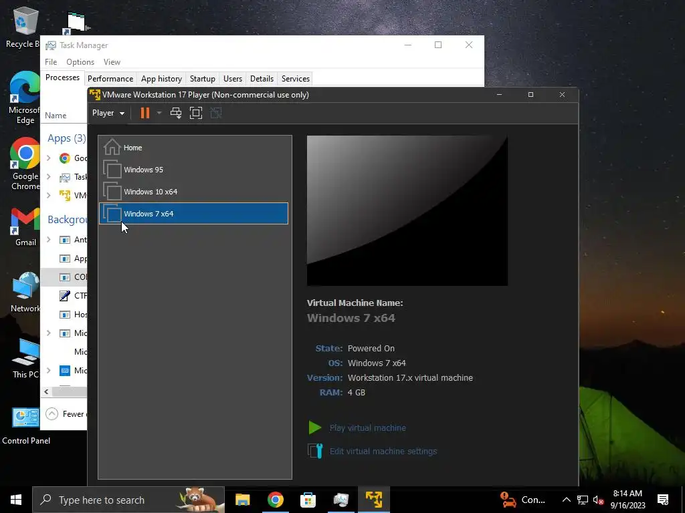Select the Windows 7 x64 virtual machine
The image size is (685, 513).
coord(193,213)
